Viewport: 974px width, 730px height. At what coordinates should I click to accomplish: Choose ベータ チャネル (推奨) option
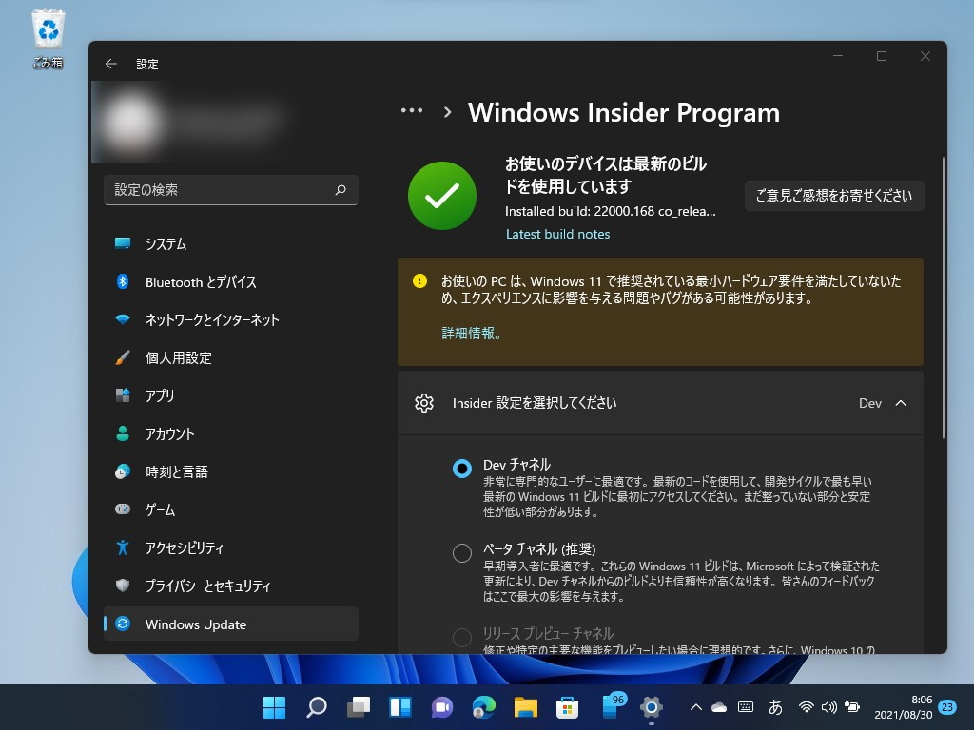click(461, 552)
